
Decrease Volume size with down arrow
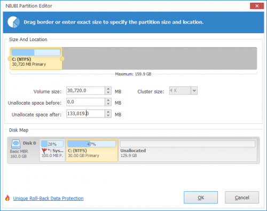point(108,92)
